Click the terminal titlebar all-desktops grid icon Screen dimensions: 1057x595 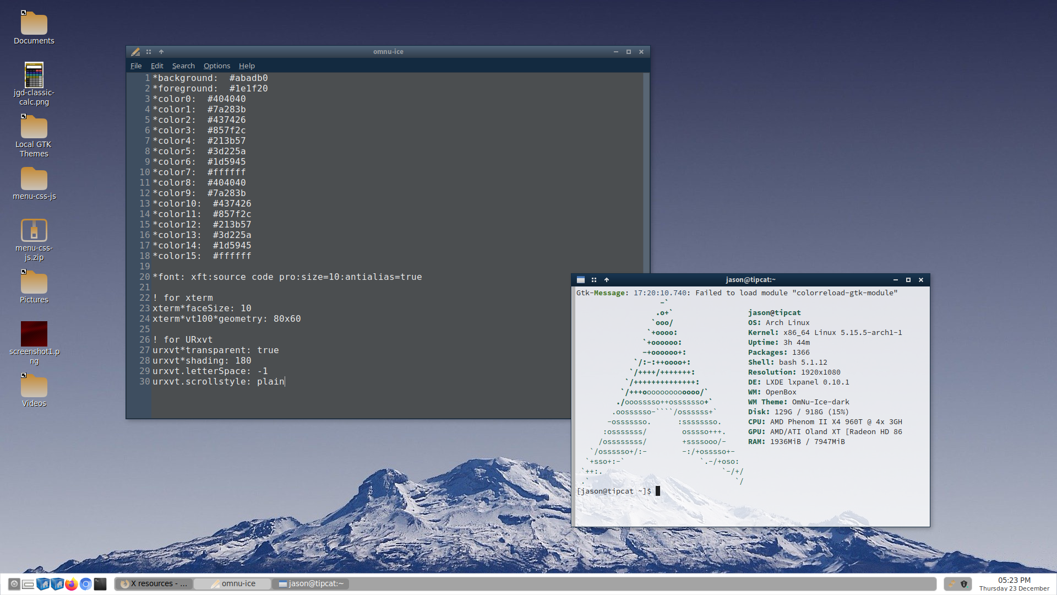coord(594,280)
